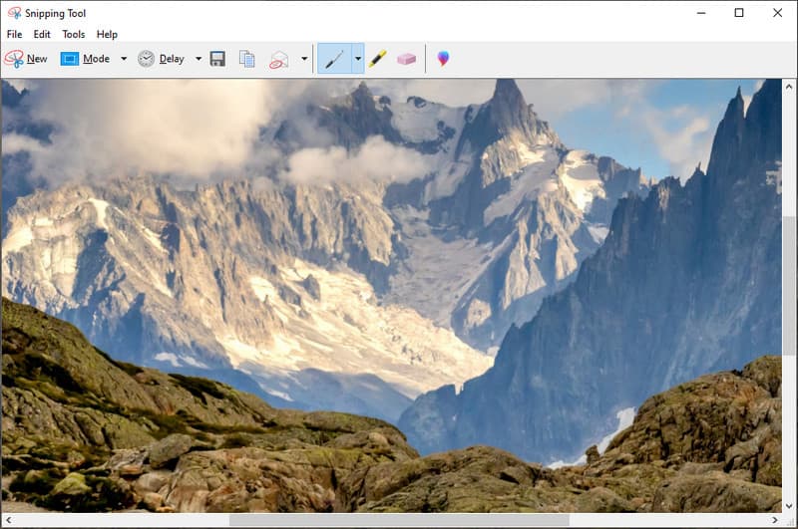Edit with Paint 3D icon

443,59
